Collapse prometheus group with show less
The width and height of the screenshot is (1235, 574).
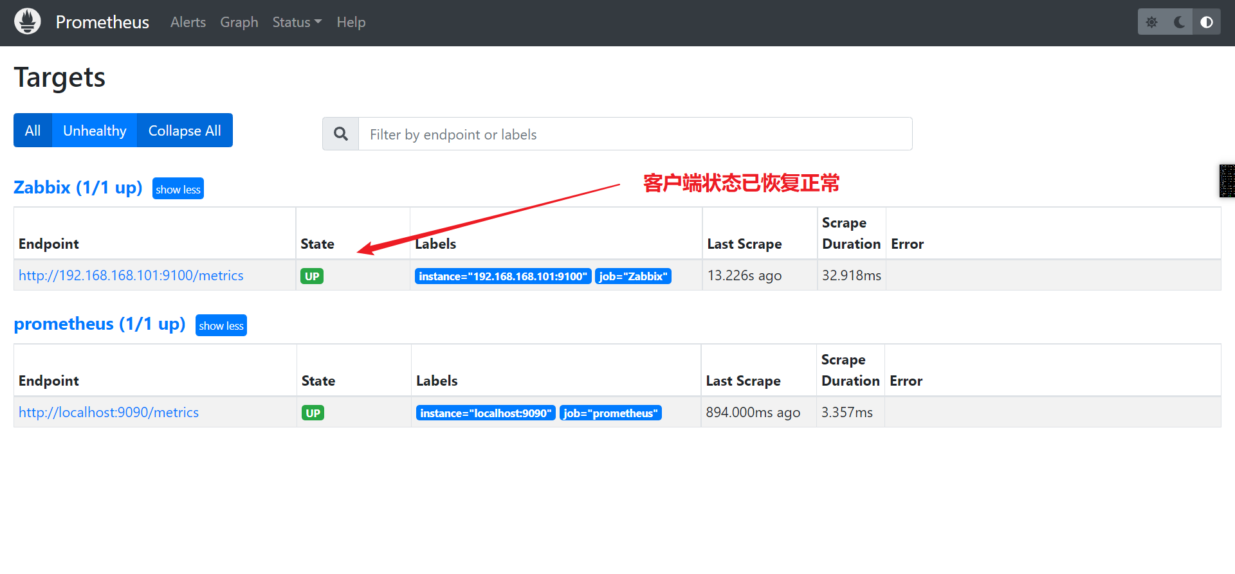pyautogui.click(x=221, y=326)
